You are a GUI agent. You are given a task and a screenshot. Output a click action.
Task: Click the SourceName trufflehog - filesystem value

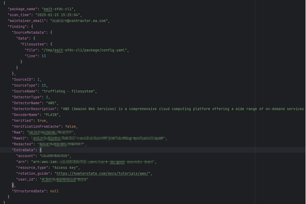(x=68, y=91)
